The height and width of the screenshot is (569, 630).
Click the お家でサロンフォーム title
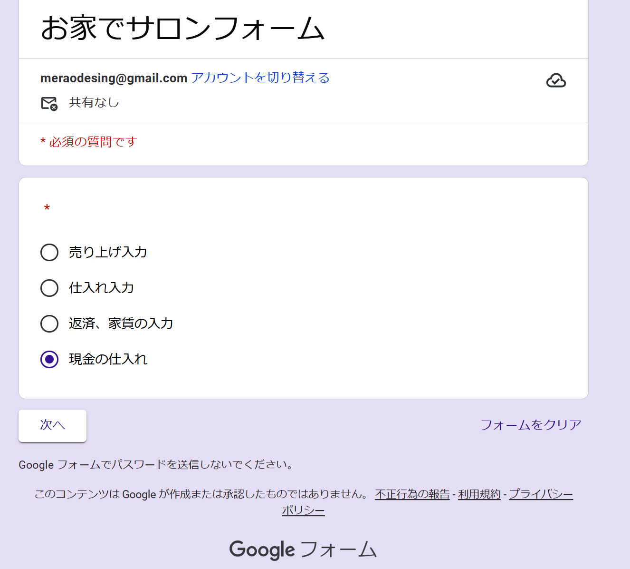pyautogui.click(x=182, y=28)
